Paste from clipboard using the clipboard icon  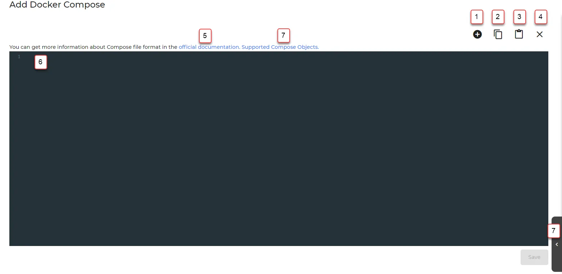click(519, 34)
